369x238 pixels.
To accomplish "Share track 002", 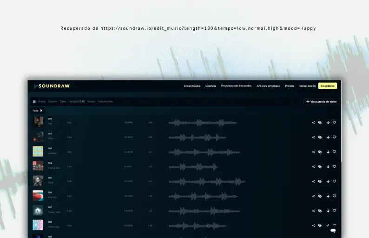I will [x=313, y=137].
